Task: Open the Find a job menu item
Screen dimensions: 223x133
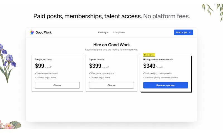Action: tap(103, 32)
